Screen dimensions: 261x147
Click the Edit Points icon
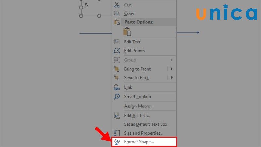click(x=117, y=51)
